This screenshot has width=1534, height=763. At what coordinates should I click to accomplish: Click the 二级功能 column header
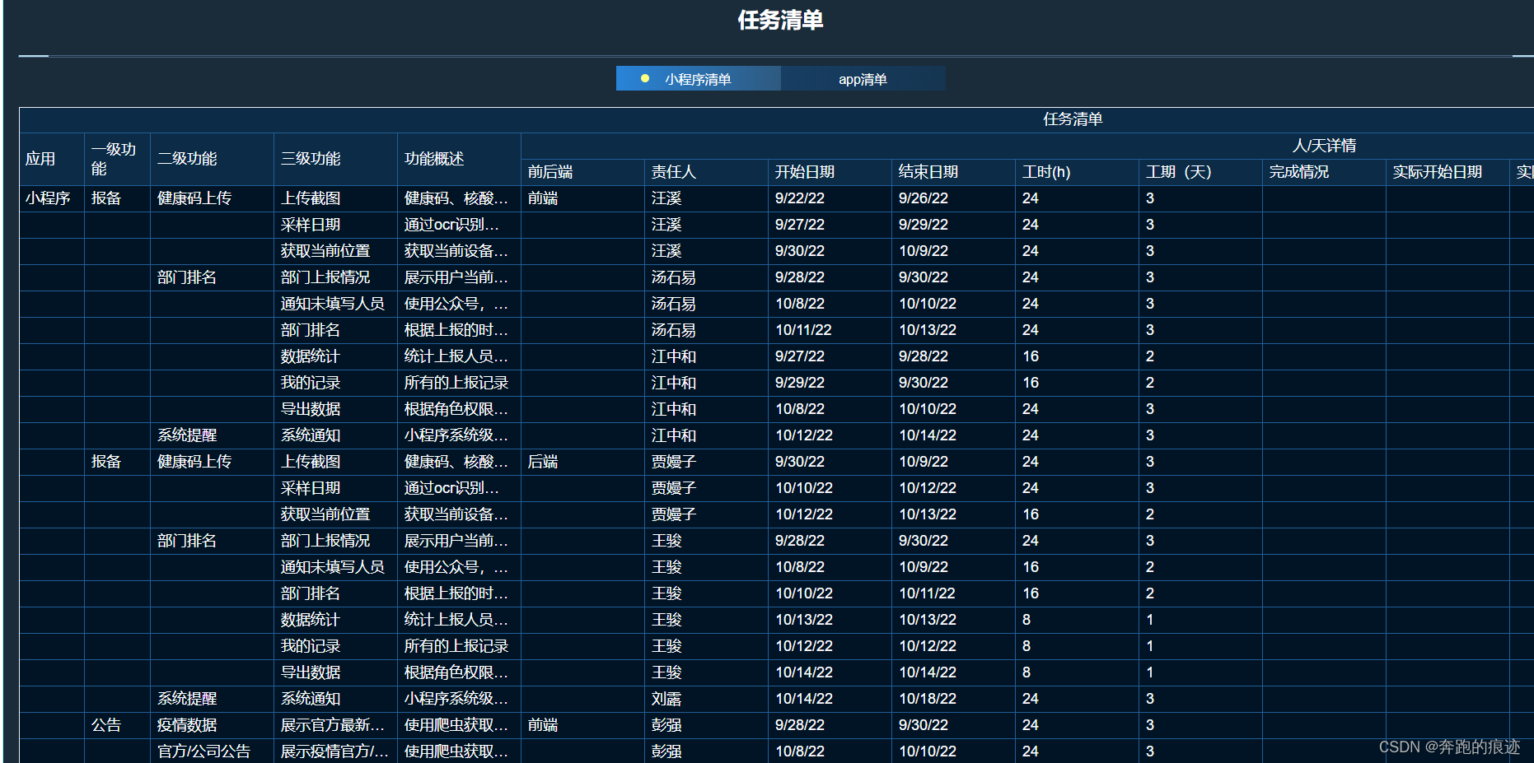tap(212, 159)
